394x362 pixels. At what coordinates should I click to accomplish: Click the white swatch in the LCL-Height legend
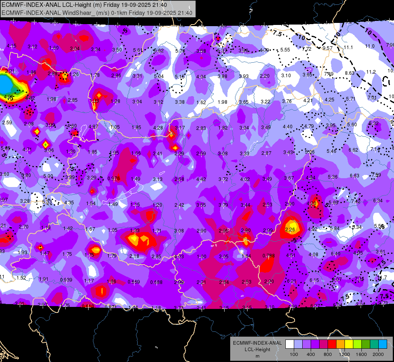290,344
